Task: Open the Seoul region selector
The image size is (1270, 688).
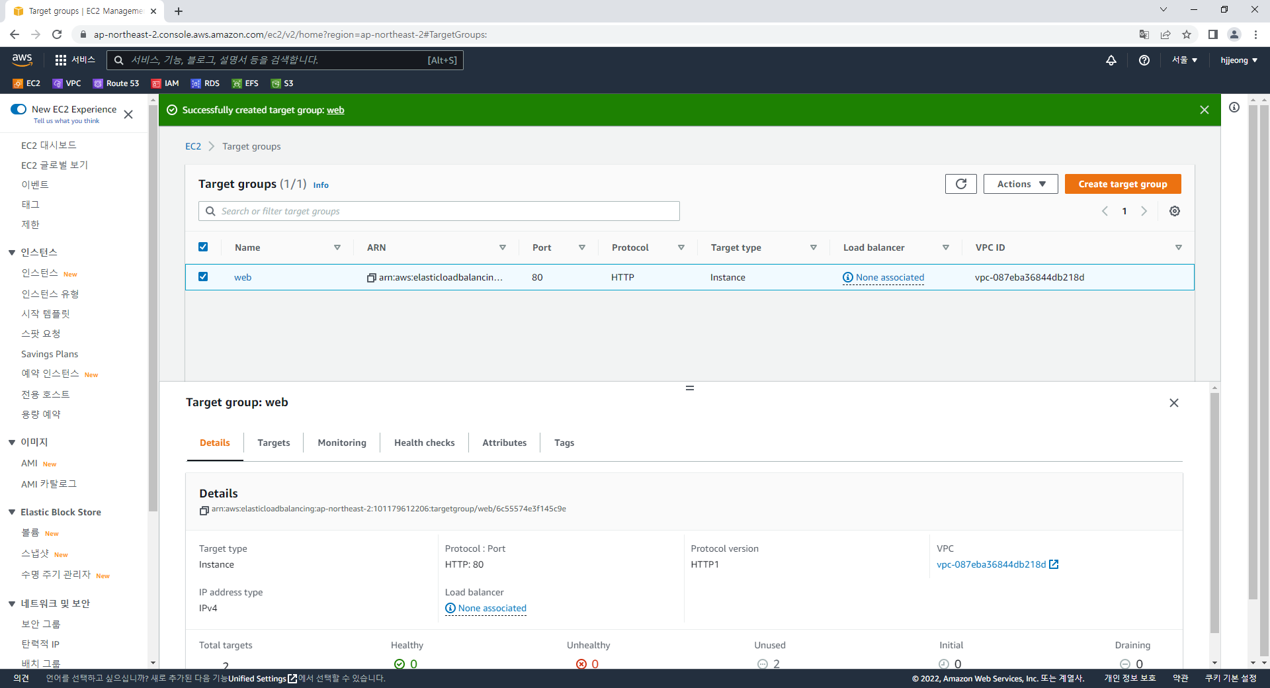Action: click(x=1185, y=60)
